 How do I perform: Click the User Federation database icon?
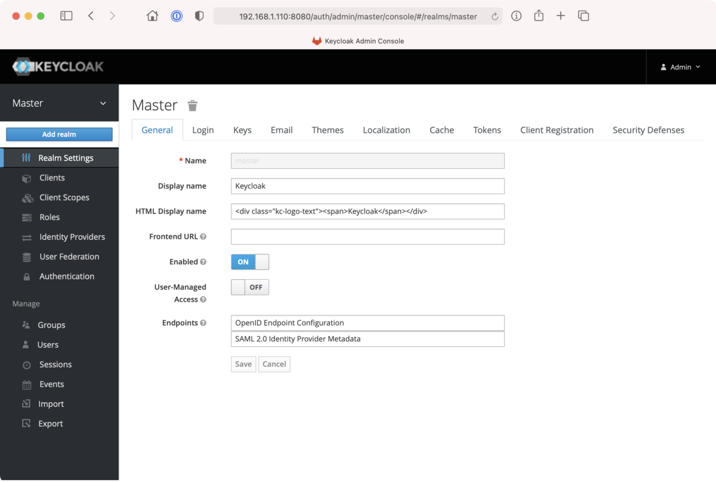pos(26,257)
